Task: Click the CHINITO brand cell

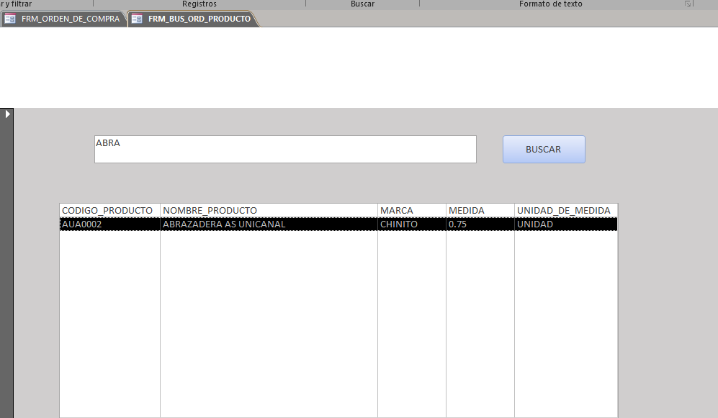Action: tap(399, 224)
